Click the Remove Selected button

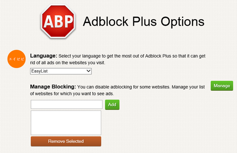pos(66,142)
